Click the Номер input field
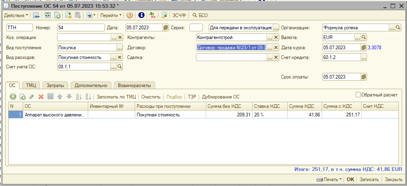The image size is (407, 186). 81,28
